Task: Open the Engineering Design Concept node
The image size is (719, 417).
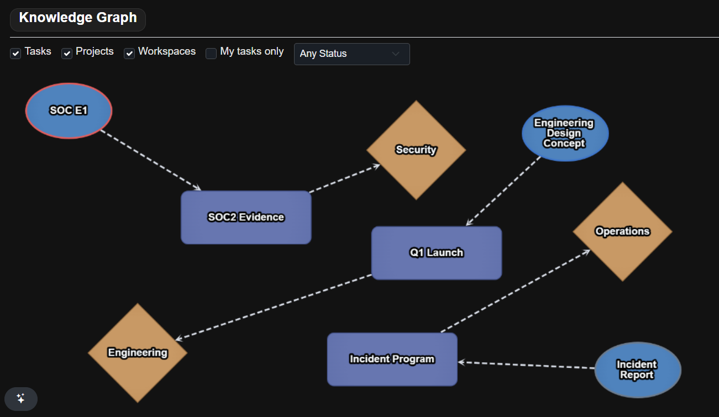Action: [x=565, y=133]
